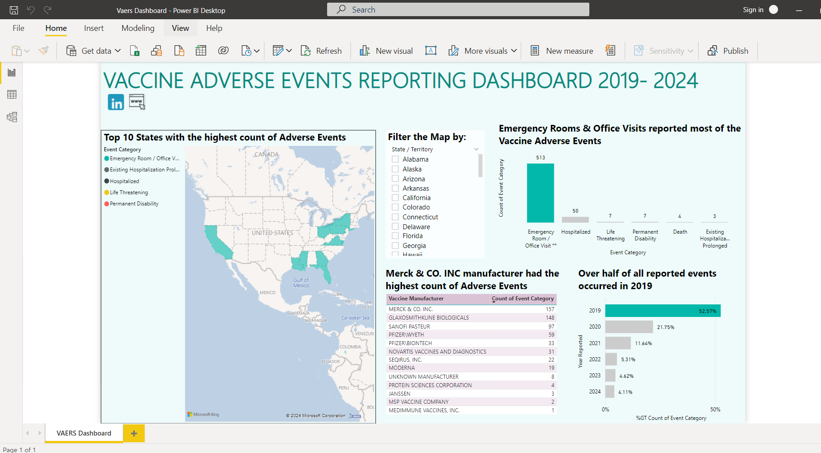Click the website www icon
Screen dimensions: 821x453
[x=137, y=102]
